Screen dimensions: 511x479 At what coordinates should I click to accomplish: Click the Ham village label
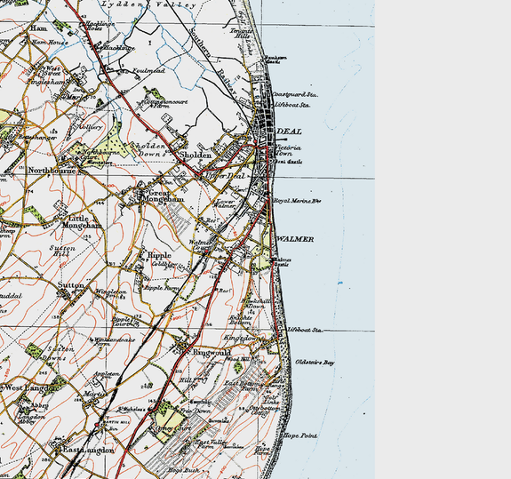point(38,28)
